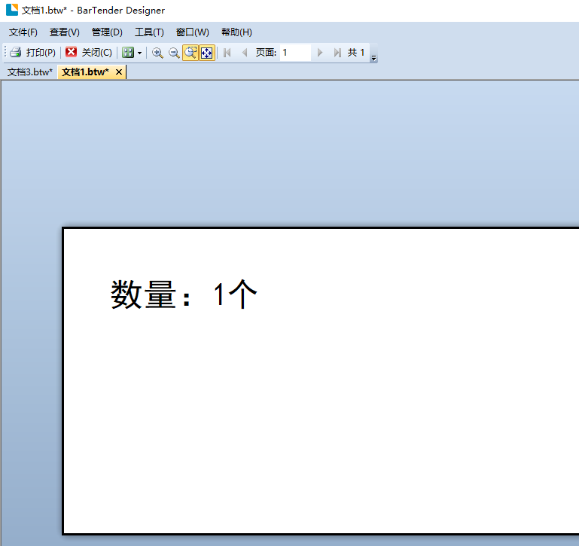Open the 文件(F) menu
This screenshot has height=546, width=579.
[23, 32]
